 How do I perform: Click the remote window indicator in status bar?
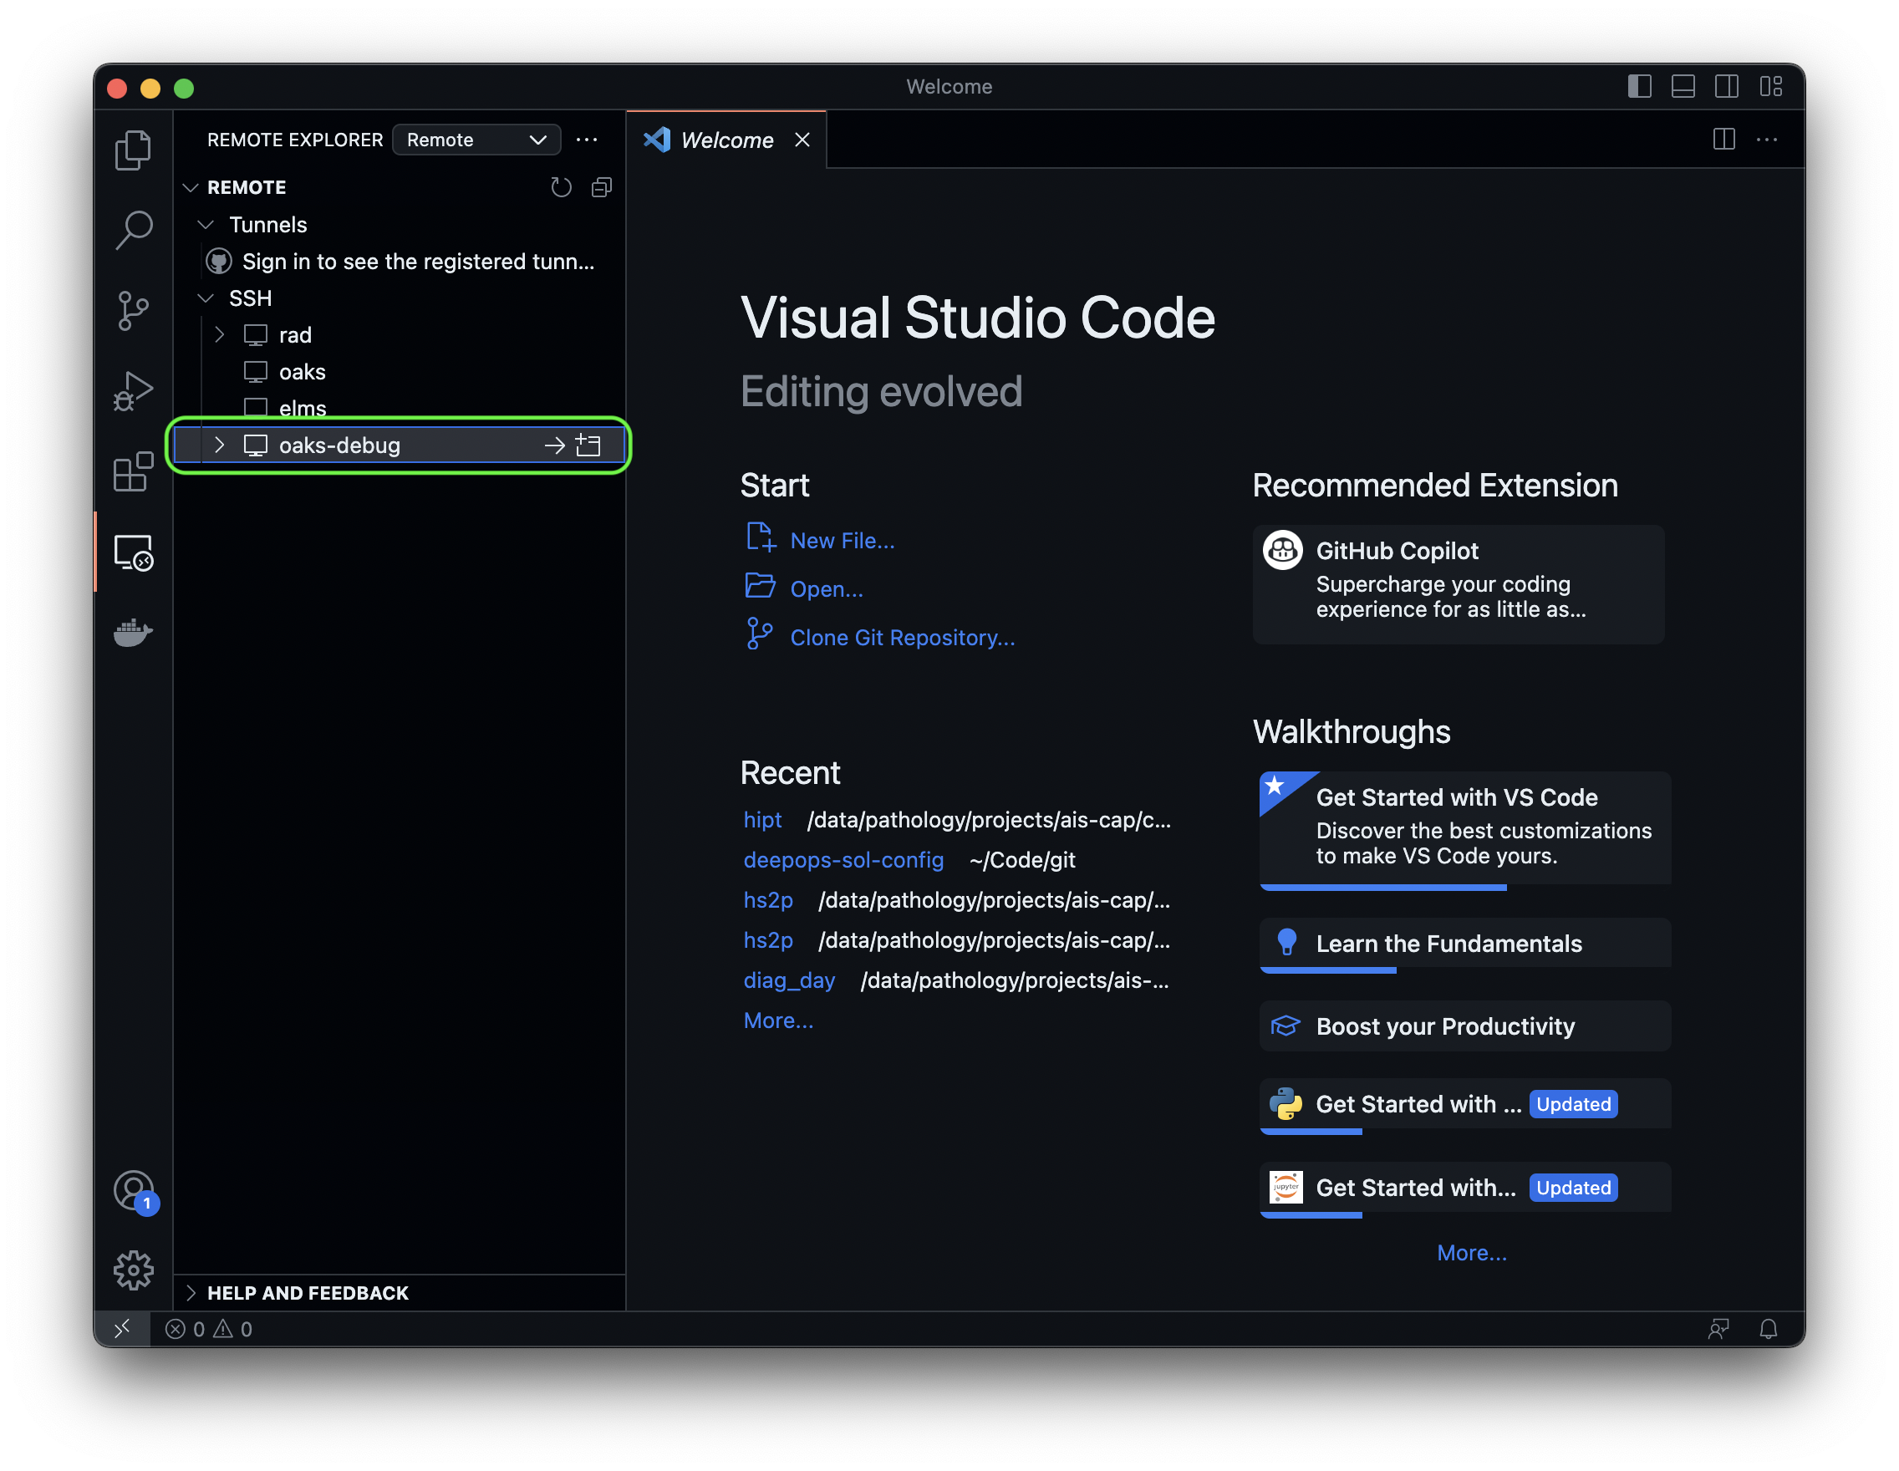122,1328
